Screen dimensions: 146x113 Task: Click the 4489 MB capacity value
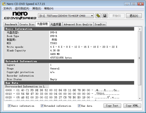coord(55,54)
